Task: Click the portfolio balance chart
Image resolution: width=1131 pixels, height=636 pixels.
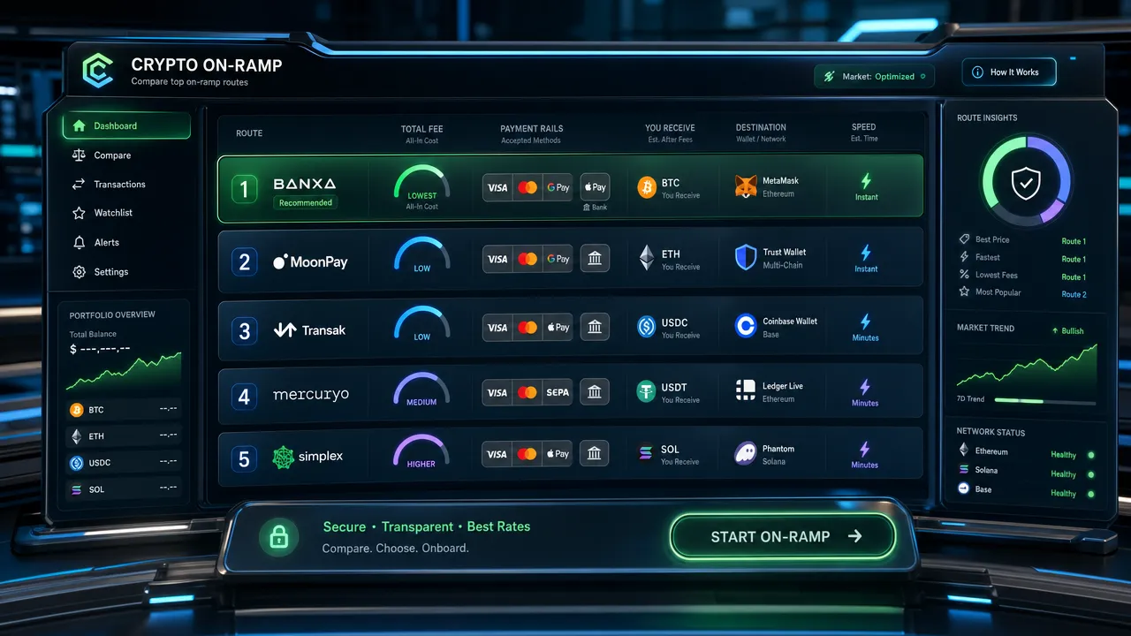Action: [124, 372]
